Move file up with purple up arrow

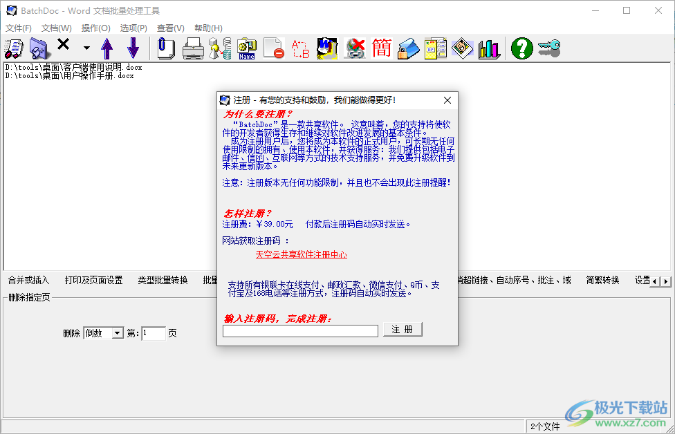[107, 48]
